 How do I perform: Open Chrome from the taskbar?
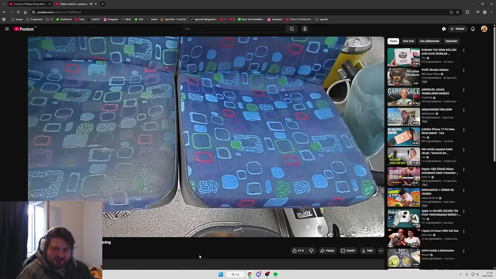point(250,274)
